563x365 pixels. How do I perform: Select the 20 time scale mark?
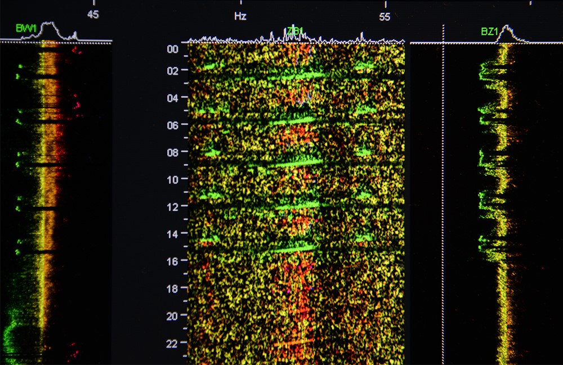pos(173,316)
